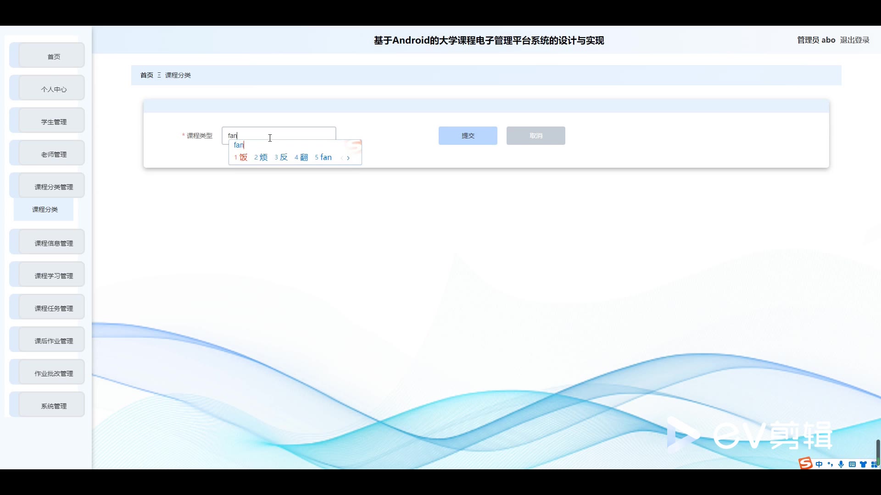881x495 pixels.
Task: Expand the 课程分类管理 sidebar menu
Action: (54, 187)
